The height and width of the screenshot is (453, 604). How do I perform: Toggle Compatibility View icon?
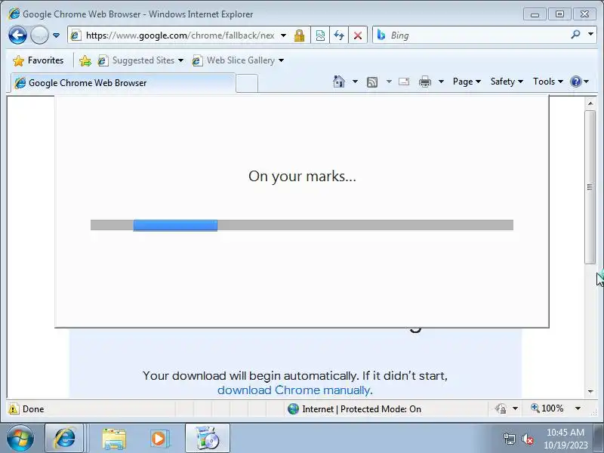(x=320, y=35)
